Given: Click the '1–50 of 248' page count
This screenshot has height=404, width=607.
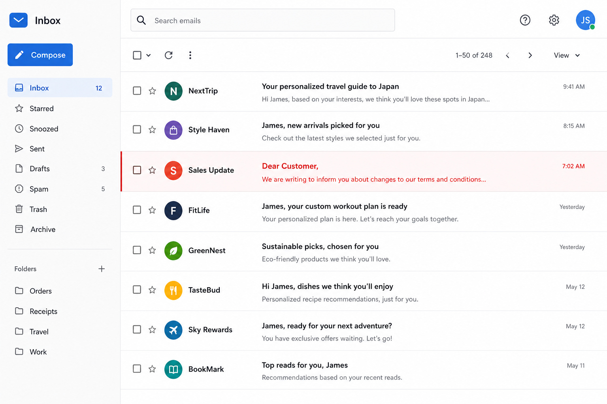Looking at the screenshot, I should point(474,55).
